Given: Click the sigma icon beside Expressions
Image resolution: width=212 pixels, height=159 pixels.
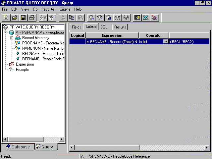Looking at the screenshot, I should click(x=11, y=64).
